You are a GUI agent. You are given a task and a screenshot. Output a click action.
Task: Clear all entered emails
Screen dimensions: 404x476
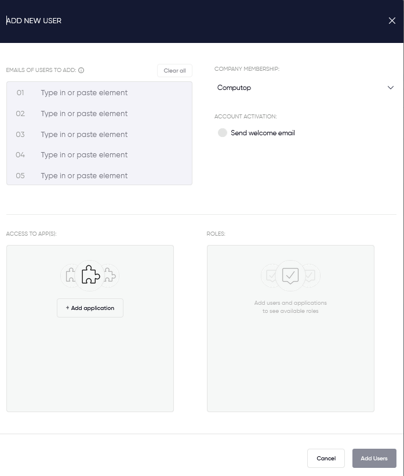click(174, 70)
